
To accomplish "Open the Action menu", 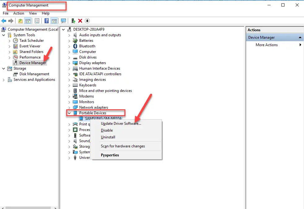I will coord(19,13).
